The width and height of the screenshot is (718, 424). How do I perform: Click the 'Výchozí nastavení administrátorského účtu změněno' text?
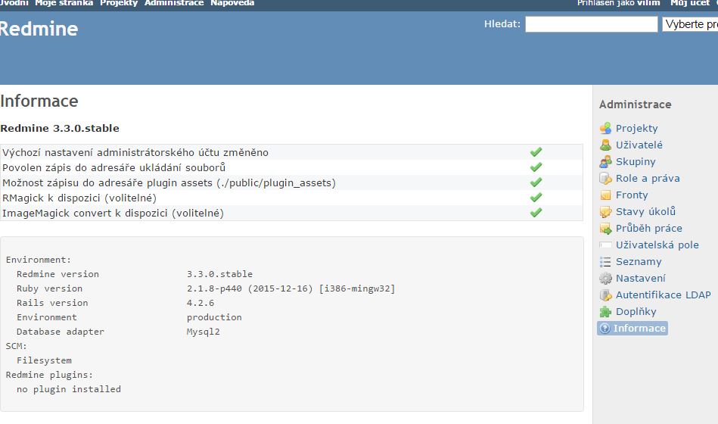[135, 152]
